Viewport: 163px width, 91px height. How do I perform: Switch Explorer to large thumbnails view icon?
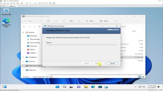coord(143,77)
